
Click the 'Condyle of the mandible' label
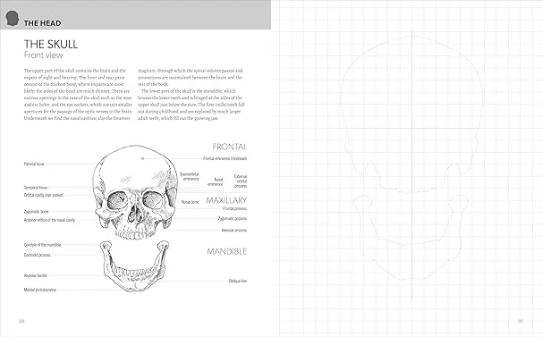(x=43, y=245)
